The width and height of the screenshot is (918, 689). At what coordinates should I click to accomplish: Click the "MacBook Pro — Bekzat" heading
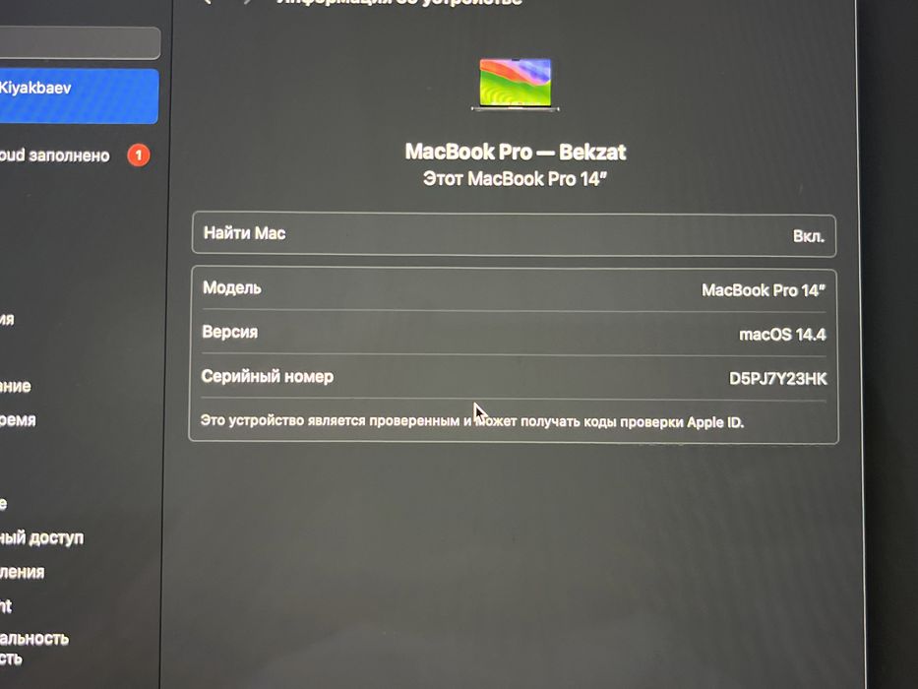coord(516,152)
